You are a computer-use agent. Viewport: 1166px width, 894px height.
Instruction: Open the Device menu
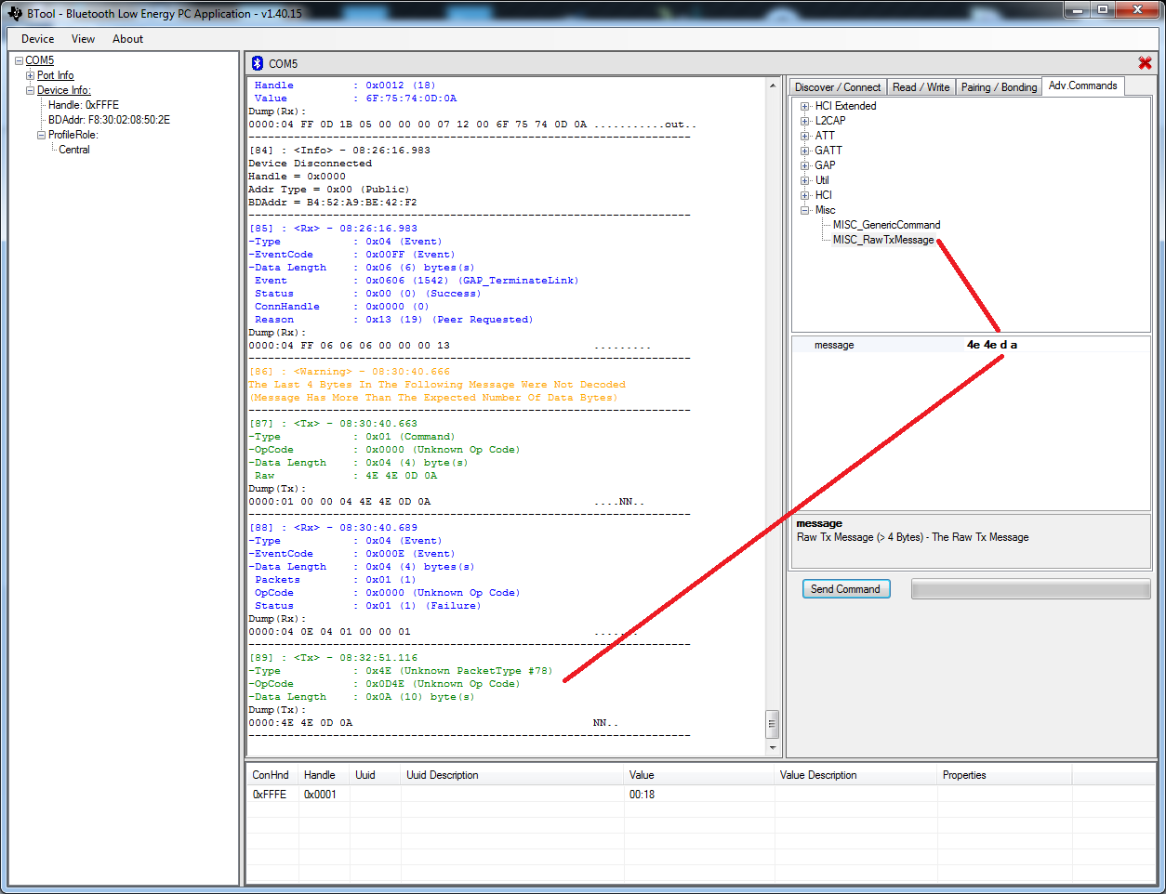point(37,39)
